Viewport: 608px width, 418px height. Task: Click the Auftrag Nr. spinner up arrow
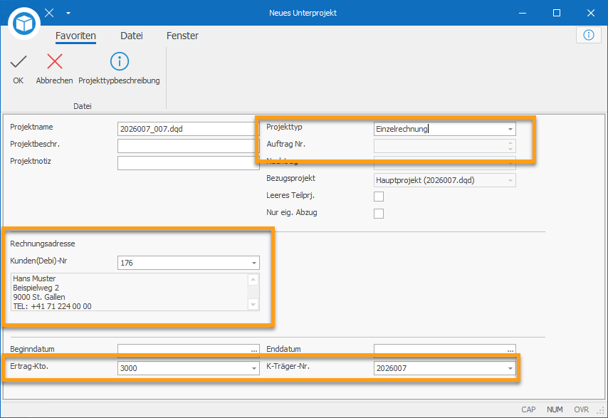[x=510, y=143]
